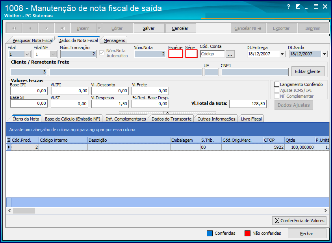This screenshot has height=243, width=332.
Task: Toggle Núm.Nota Automático checkbox
Action: tap(102, 53)
